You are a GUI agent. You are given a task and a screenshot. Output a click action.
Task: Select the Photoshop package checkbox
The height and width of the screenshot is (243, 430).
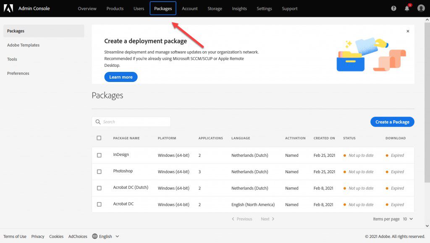point(99,172)
